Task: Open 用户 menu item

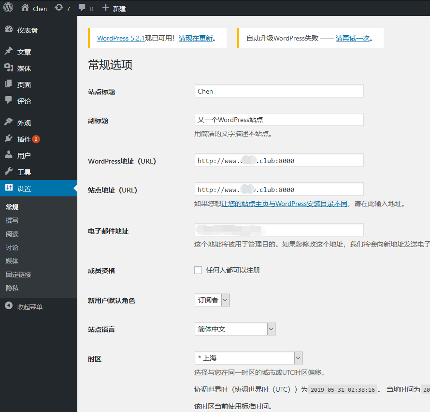Action: pos(39,155)
